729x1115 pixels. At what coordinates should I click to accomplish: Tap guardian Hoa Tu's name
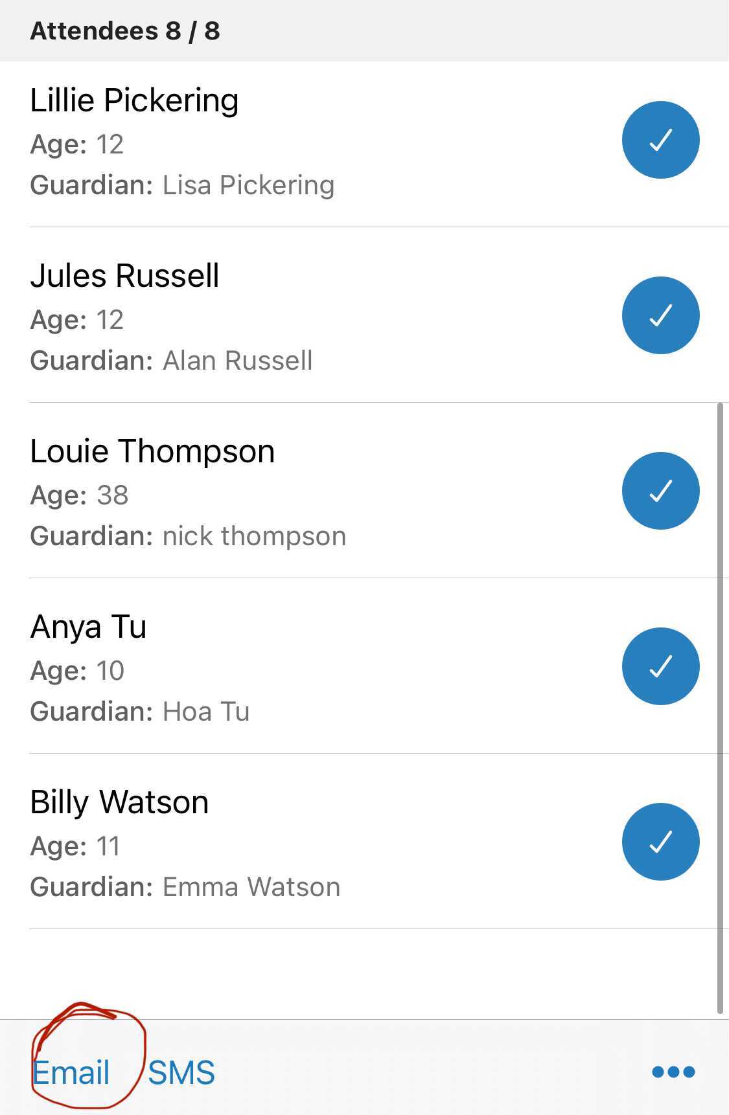coord(206,712)
